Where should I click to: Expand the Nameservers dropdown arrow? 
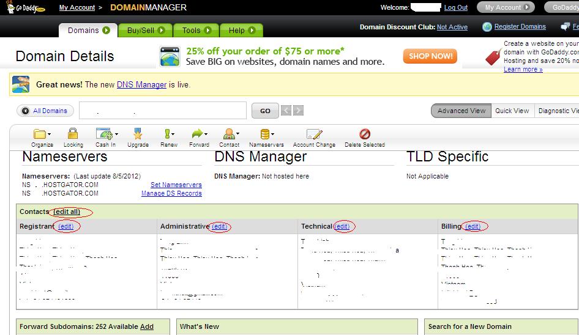coord(272,134)
